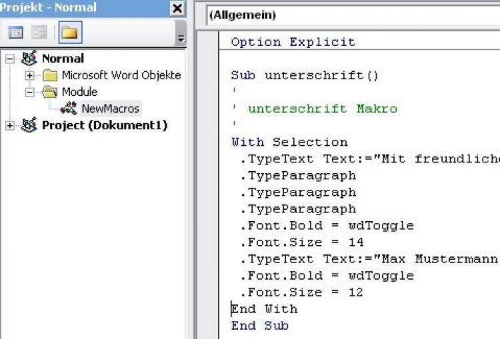Click the Project (Dokument1) project icon
Image resolution: width=500 pixels, height=339 pixels.
point(29,125)
